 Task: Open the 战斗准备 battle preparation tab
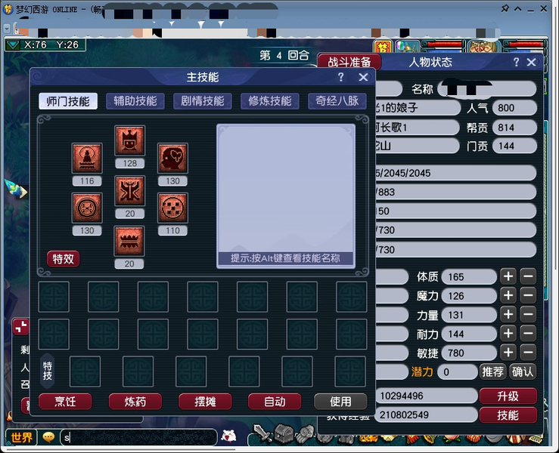coord(349,62)
